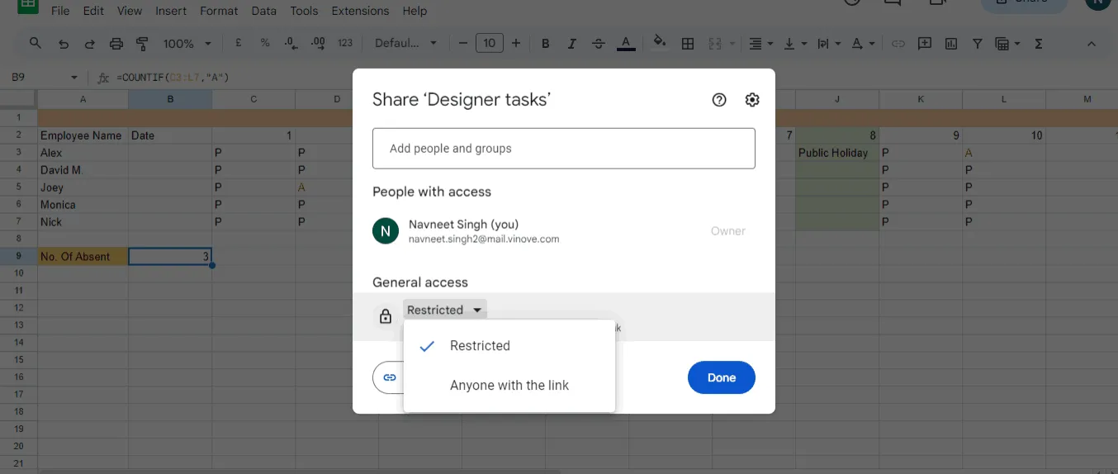
Task: Open the Format menu
Action: click(219, 11)
